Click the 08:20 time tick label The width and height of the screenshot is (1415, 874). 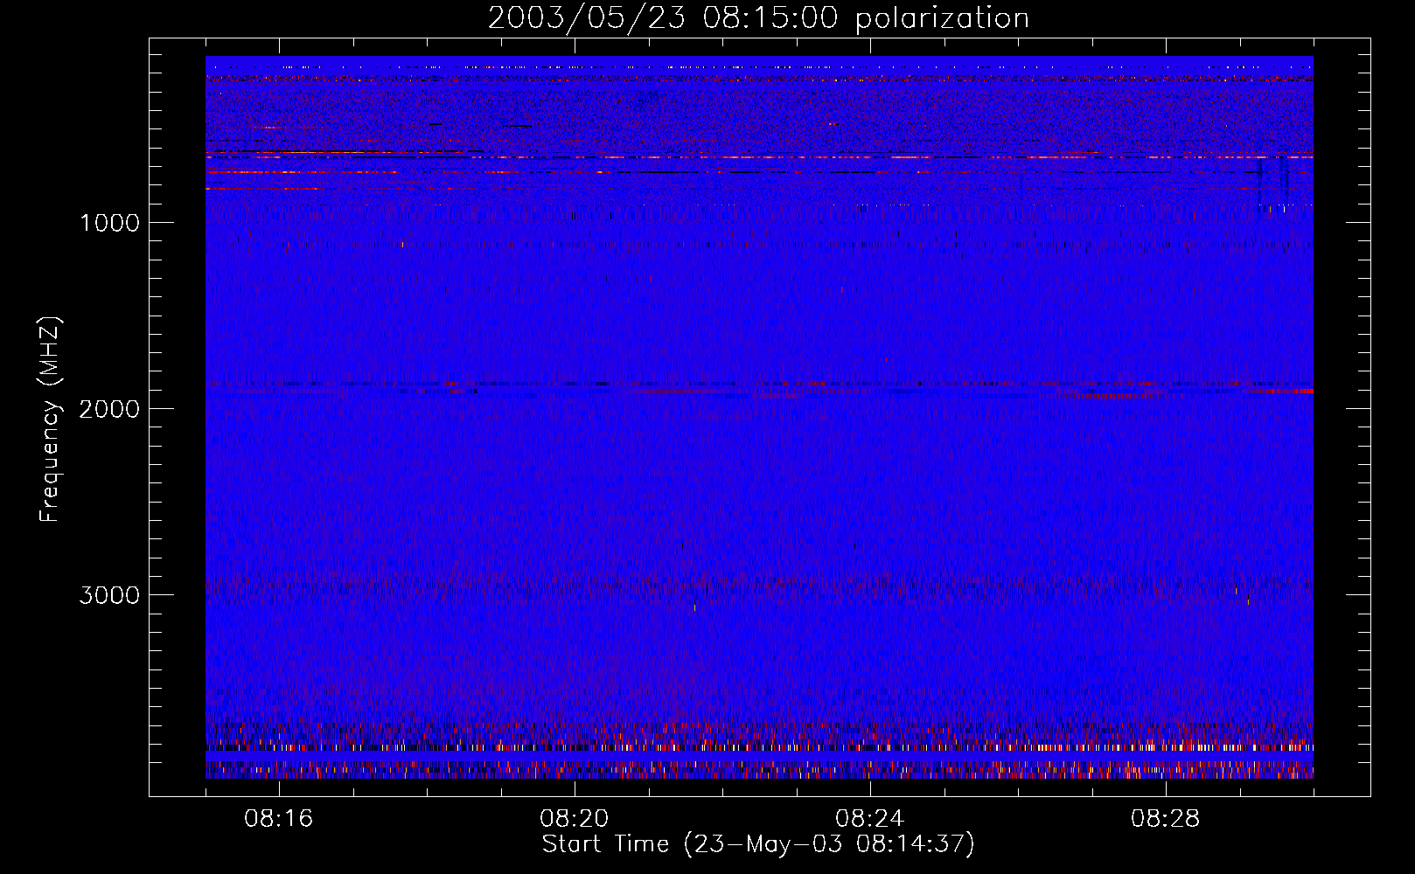point(575,819)
